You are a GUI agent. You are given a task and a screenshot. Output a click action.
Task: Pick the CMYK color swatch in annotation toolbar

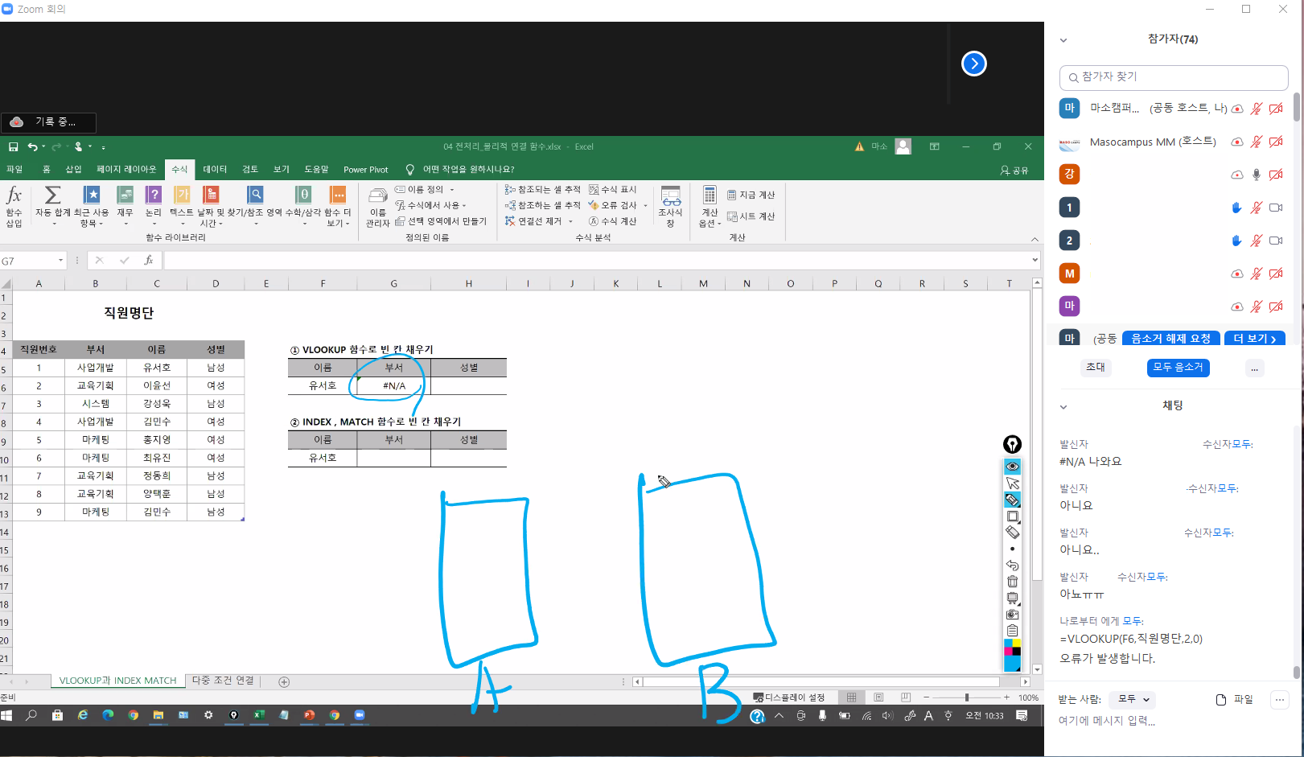(x=1012, y=649)
